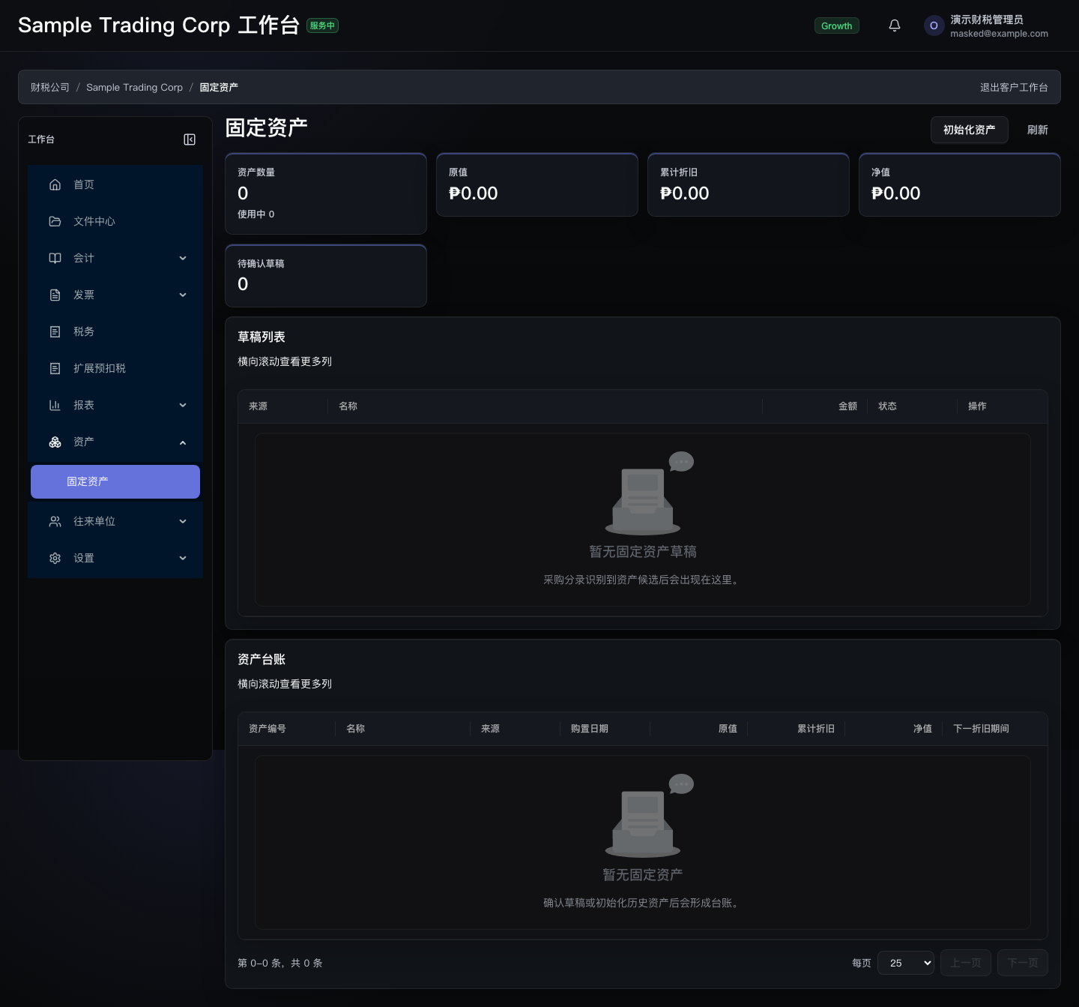Image resolution: width=1079 pixels, height=1007 pixels.
Task: Click the 购置日期 column header
Action: pos(605,729)
